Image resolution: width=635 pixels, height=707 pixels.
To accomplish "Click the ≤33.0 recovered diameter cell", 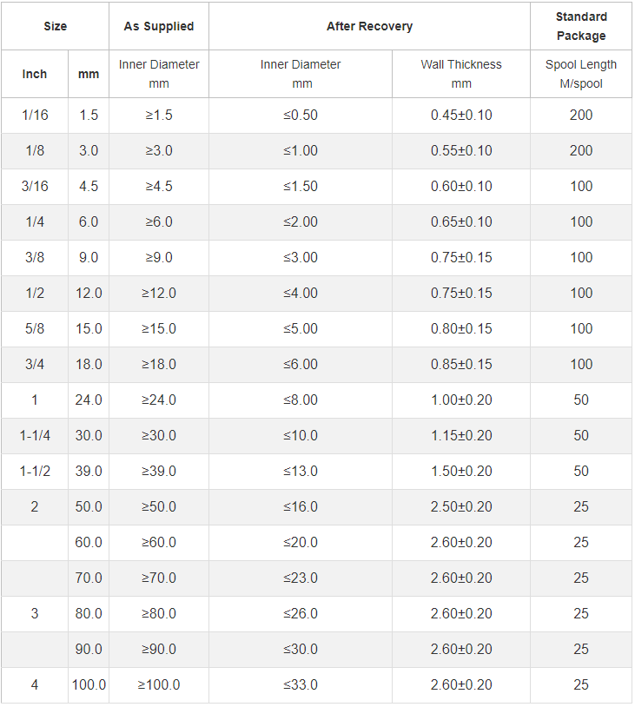I will 301,685.
